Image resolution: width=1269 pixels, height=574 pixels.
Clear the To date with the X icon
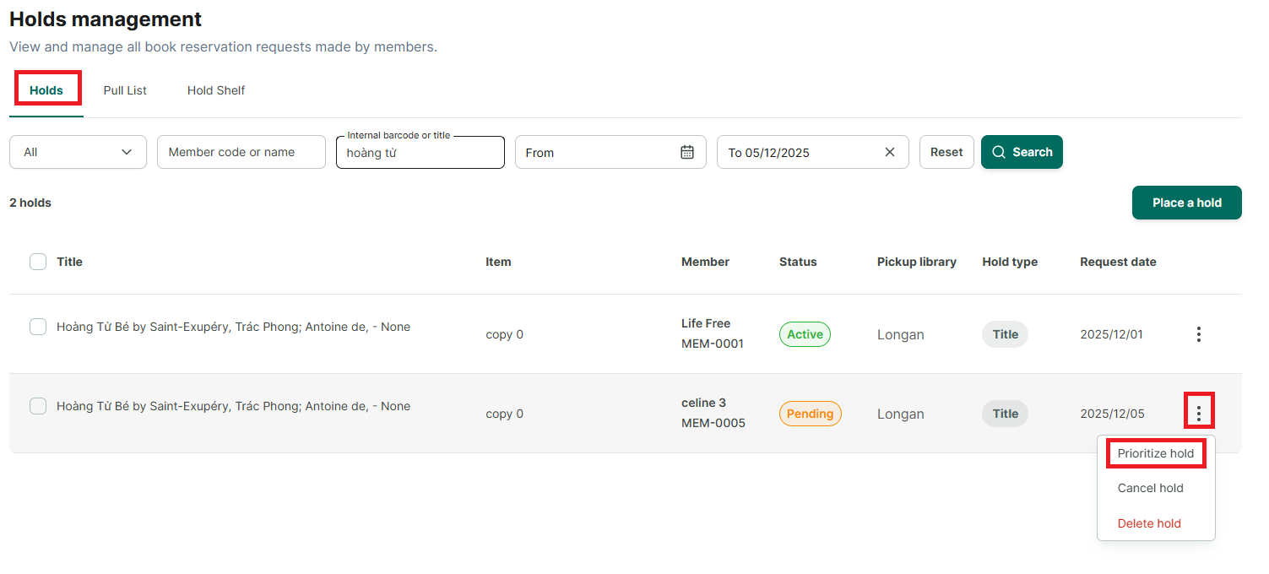click(x=890, y=152)
